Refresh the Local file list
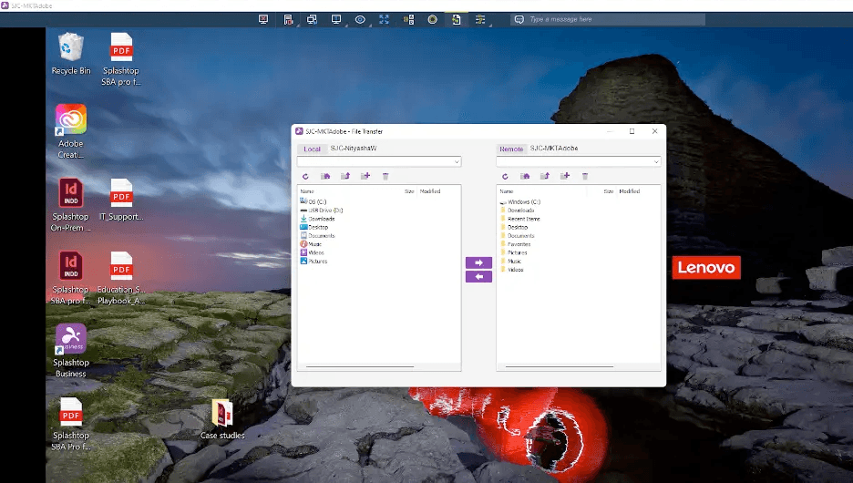The width and height of the screenshot is (853, 483). click(x=305, y=176)
